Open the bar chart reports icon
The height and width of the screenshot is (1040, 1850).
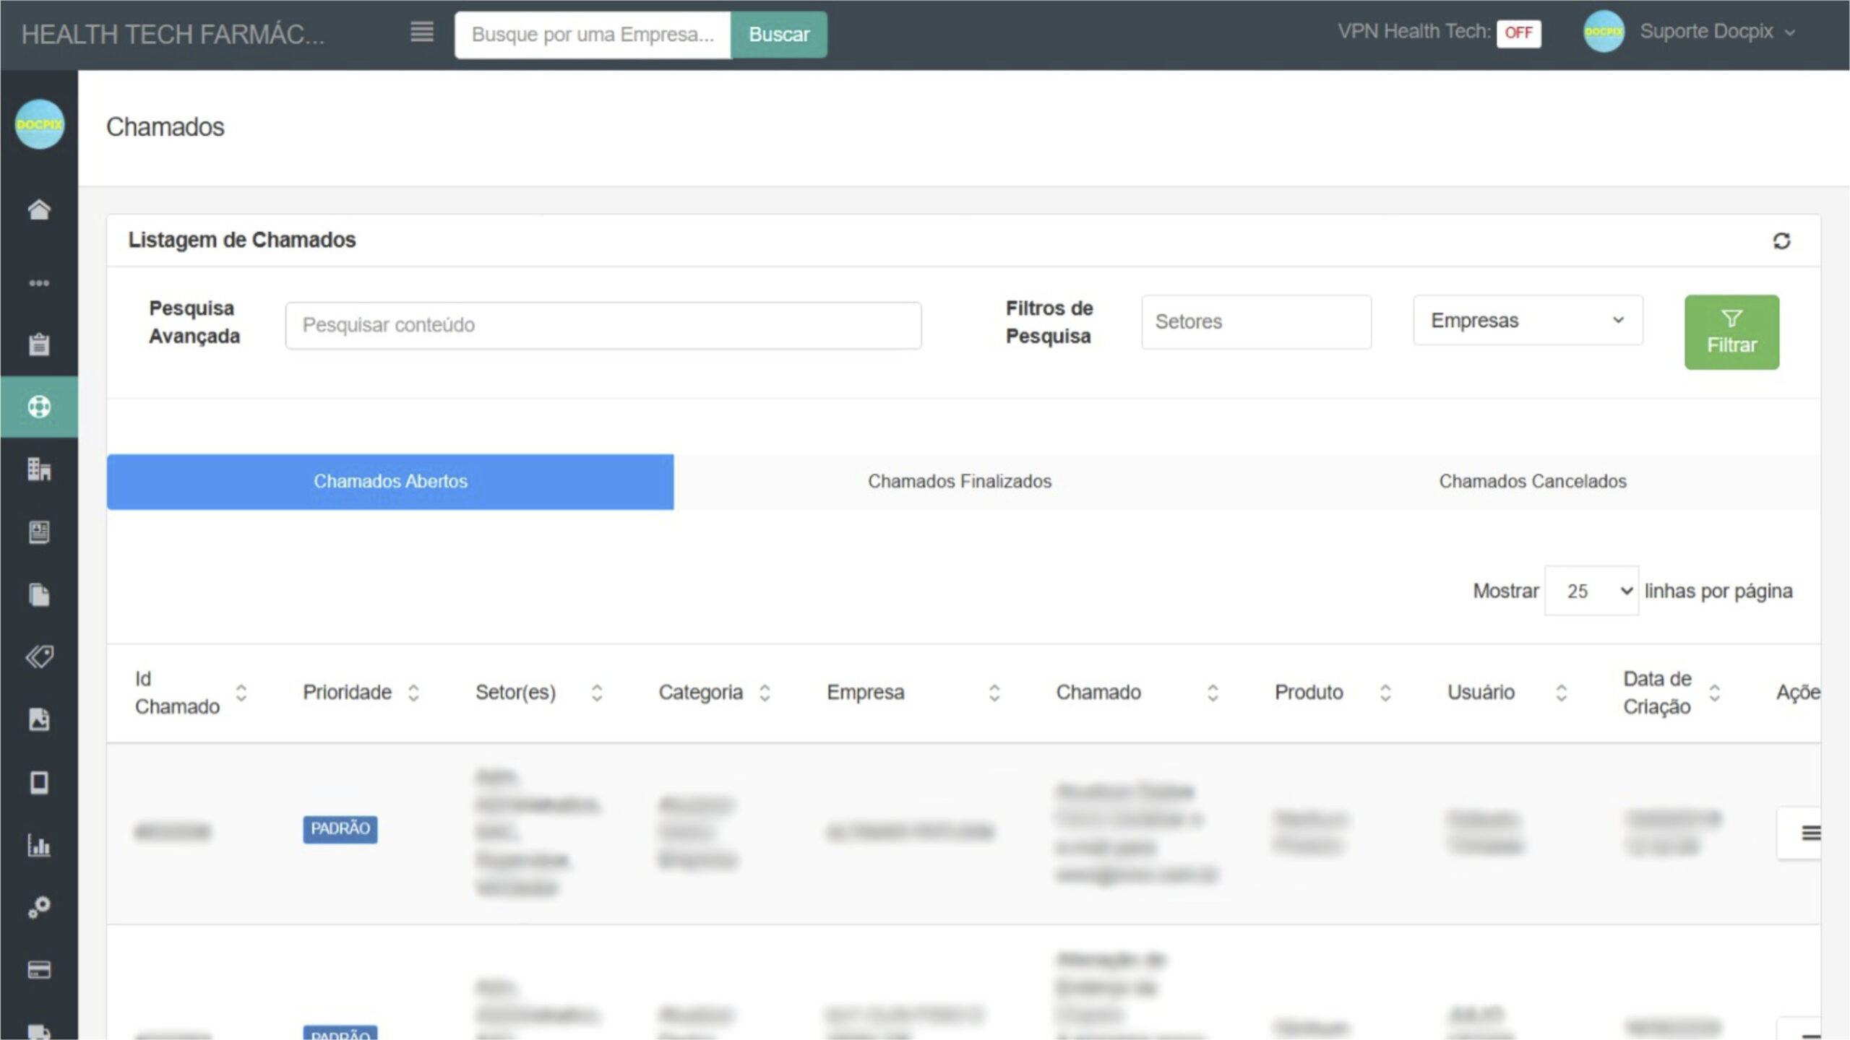pyautogui.click(x=39, y=844)
